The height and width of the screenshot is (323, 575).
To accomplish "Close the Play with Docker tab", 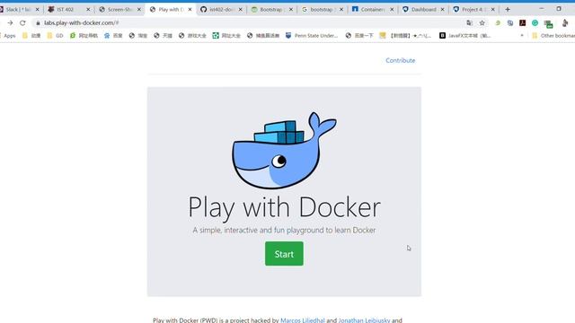I will coord(190,10).
